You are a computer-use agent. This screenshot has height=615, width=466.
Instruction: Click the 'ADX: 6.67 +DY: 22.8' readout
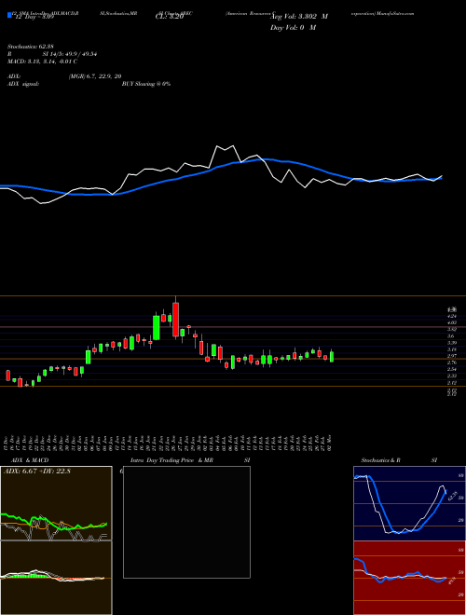(x=37, y=471)
